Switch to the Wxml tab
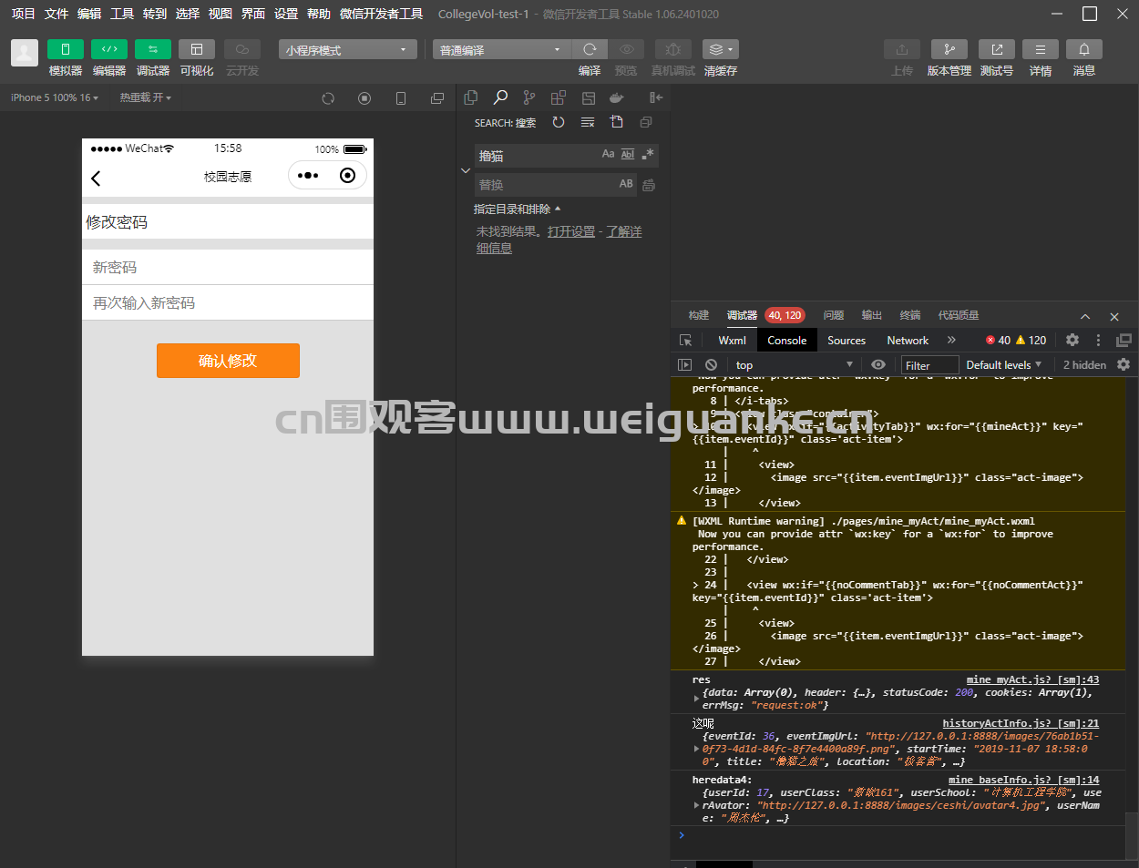The image size is (1139, 868). pos(732,340)
